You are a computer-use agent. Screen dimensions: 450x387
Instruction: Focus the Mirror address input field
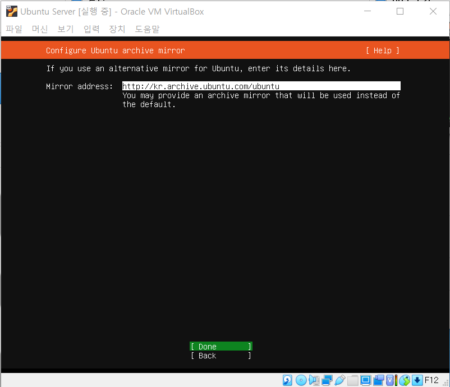pos(261,86)
